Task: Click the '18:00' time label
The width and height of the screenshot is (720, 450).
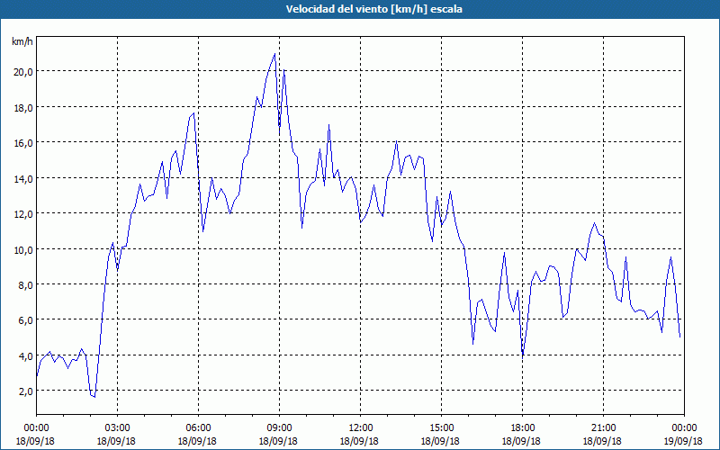Action: click(522, 428)
